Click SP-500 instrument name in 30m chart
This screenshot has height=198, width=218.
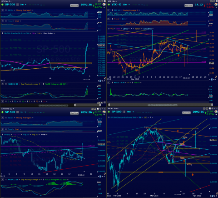pyautogui.click(x=116, y=112)
